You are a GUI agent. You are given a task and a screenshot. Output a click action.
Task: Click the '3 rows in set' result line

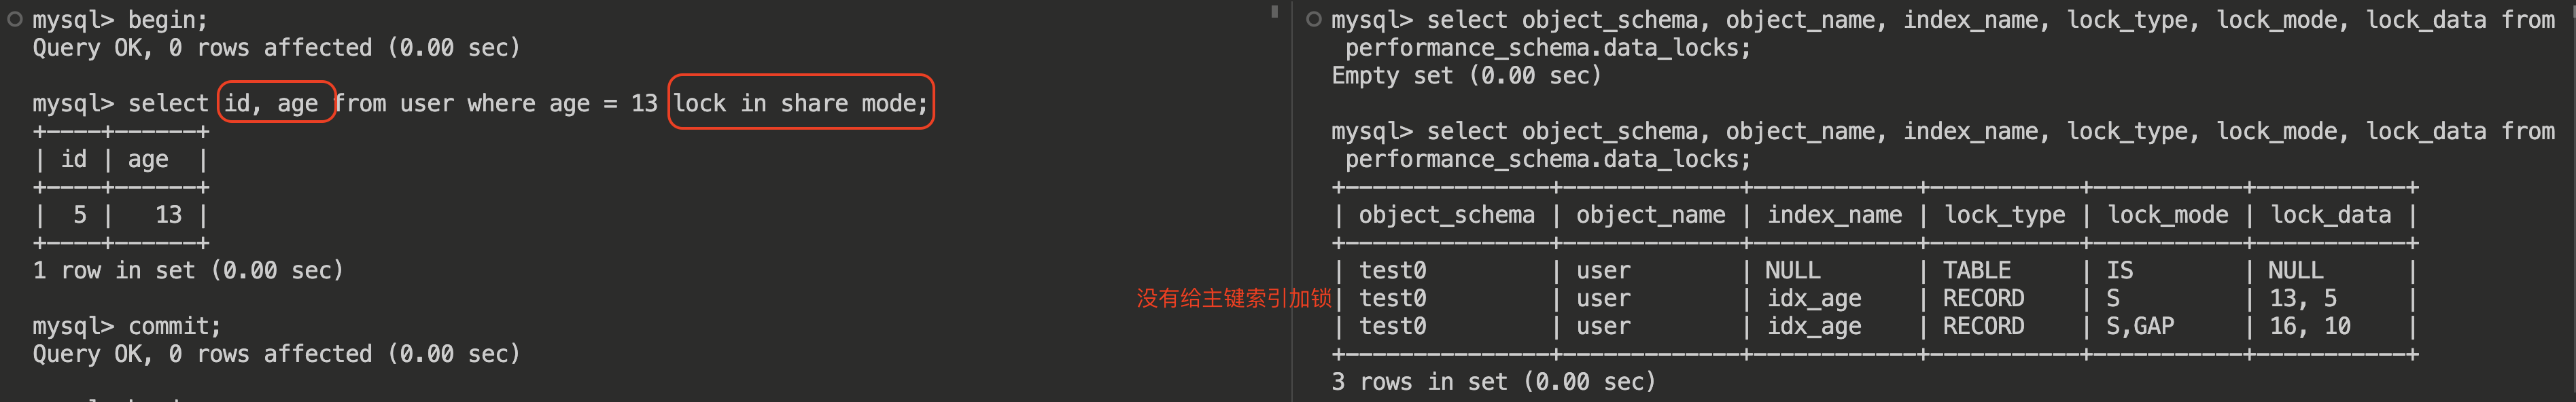tap(1493, 382)
